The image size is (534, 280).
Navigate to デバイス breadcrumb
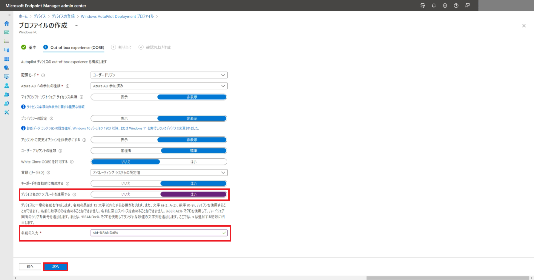coord(40,16)
